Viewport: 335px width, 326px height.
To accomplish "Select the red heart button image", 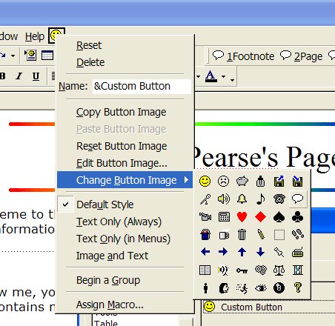I will pyautogui.click(x=242, y=217).
